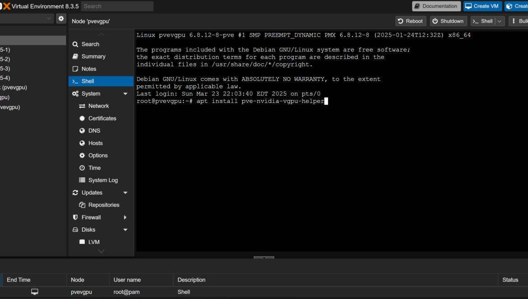Viewport: 528px width, 299px height.
Task: Click the "Node 'pvevgpu'" header title
Action: pyautogui.click(x=91, y=21)
